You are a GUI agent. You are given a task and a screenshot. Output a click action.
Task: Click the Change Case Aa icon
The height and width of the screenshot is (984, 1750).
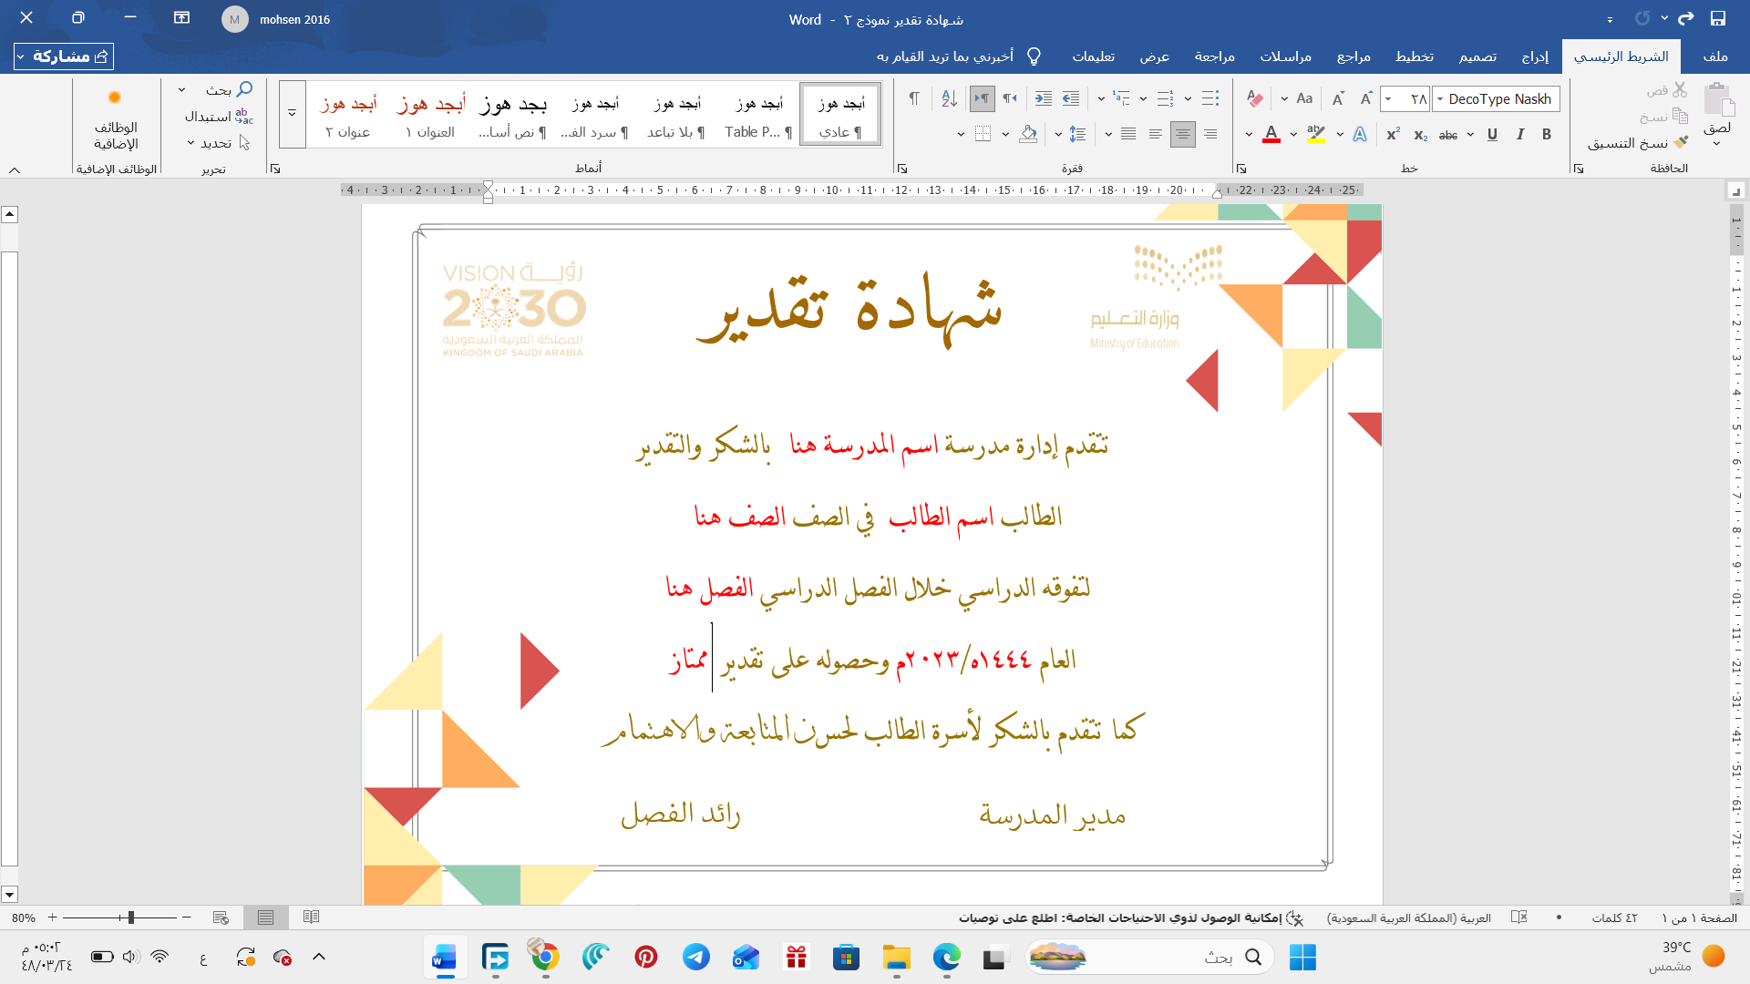pyautogui.click(x=1304, y=98)
